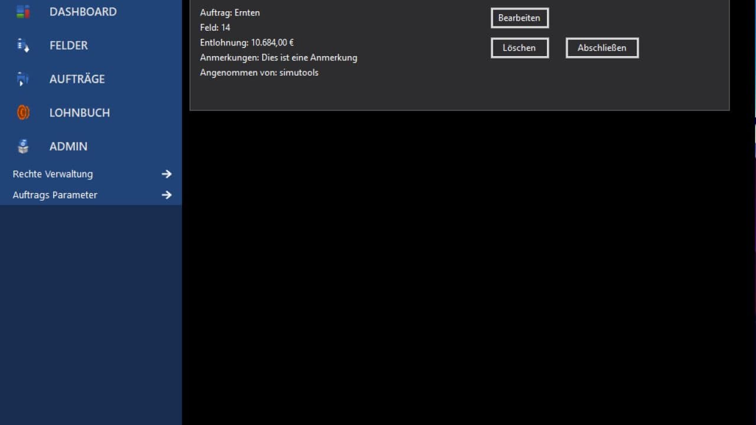The image size is (756, 425).
Task: Click the Anmerkungen text line
Action: 278,57
